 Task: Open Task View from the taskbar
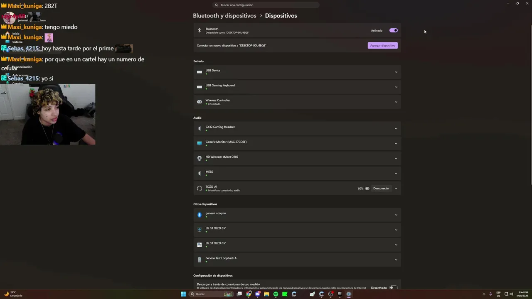(239, 294)
